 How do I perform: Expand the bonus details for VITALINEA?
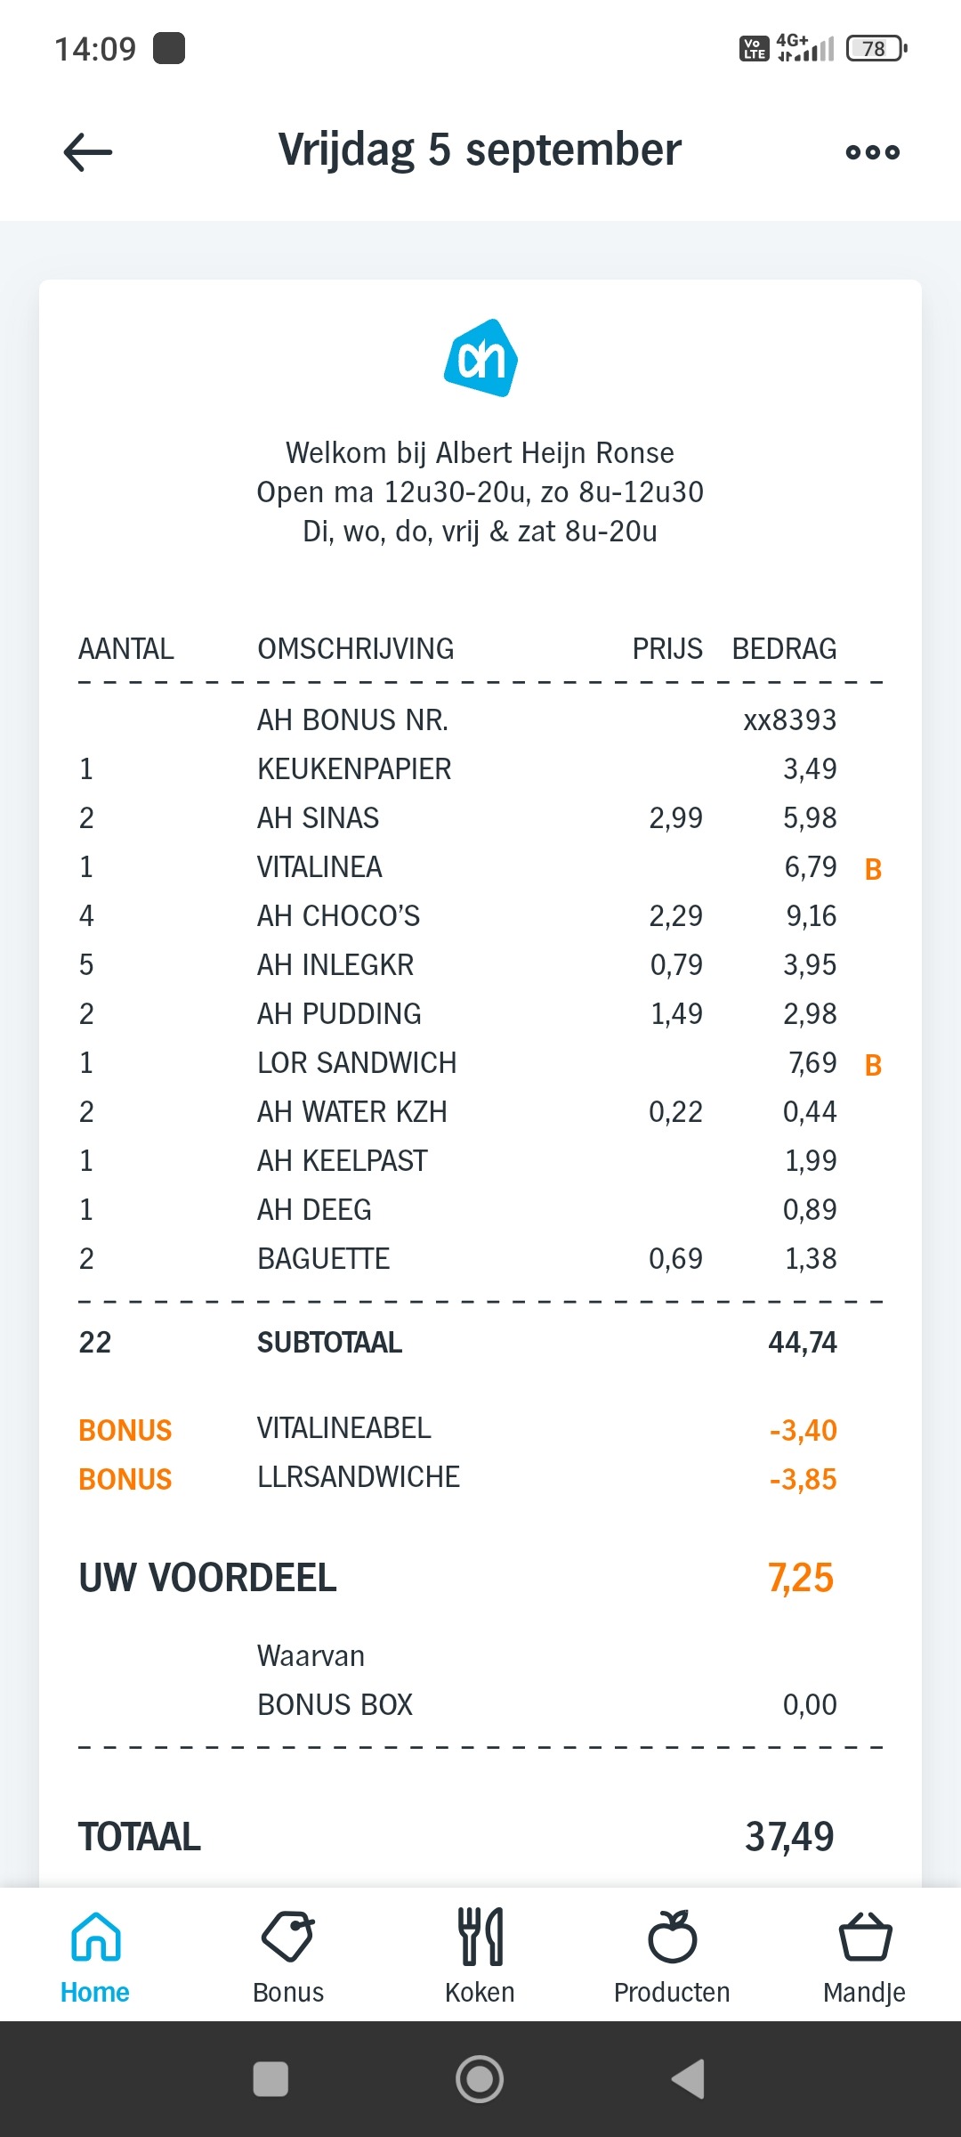point(872,865)
